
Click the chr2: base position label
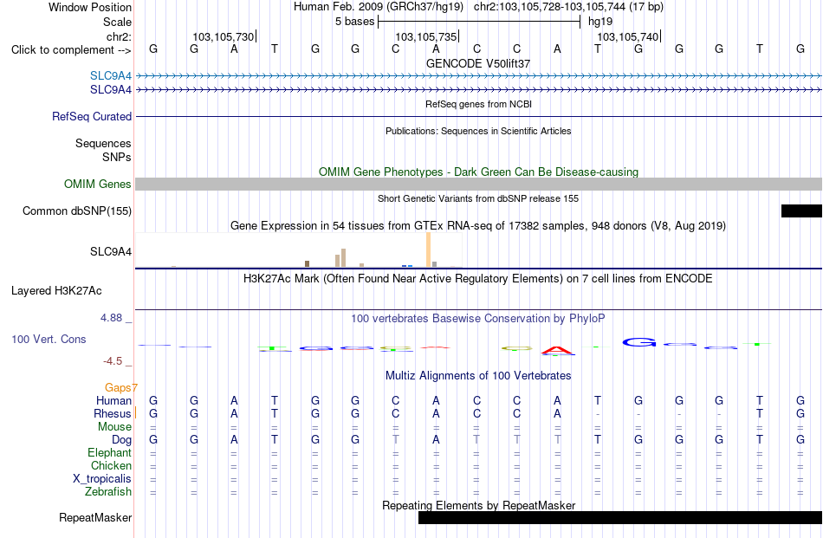click(x=119, y=36)
